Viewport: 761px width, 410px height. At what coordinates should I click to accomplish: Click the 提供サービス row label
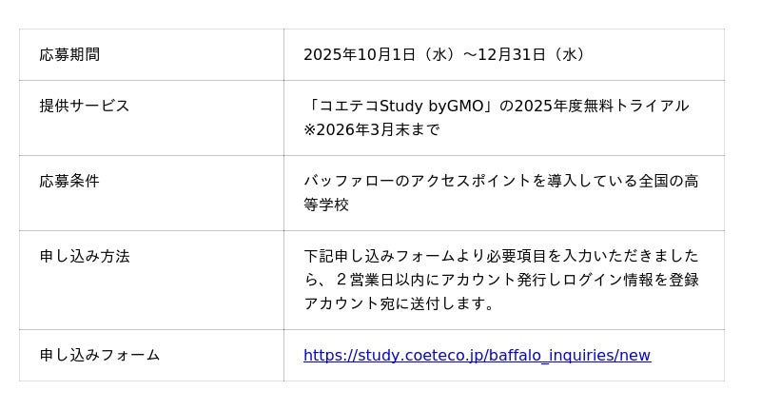point(85,106)
